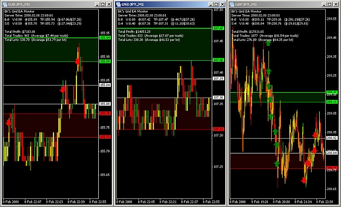Screen dimensions: 341x207
Task: Minimize the GBPJPY chart window
Action: 324,4
